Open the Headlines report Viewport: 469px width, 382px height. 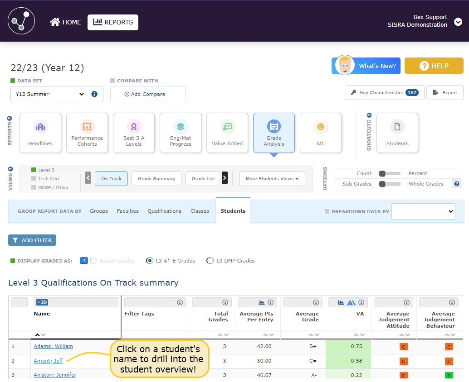pyautogui.click(x=40, y=133)
